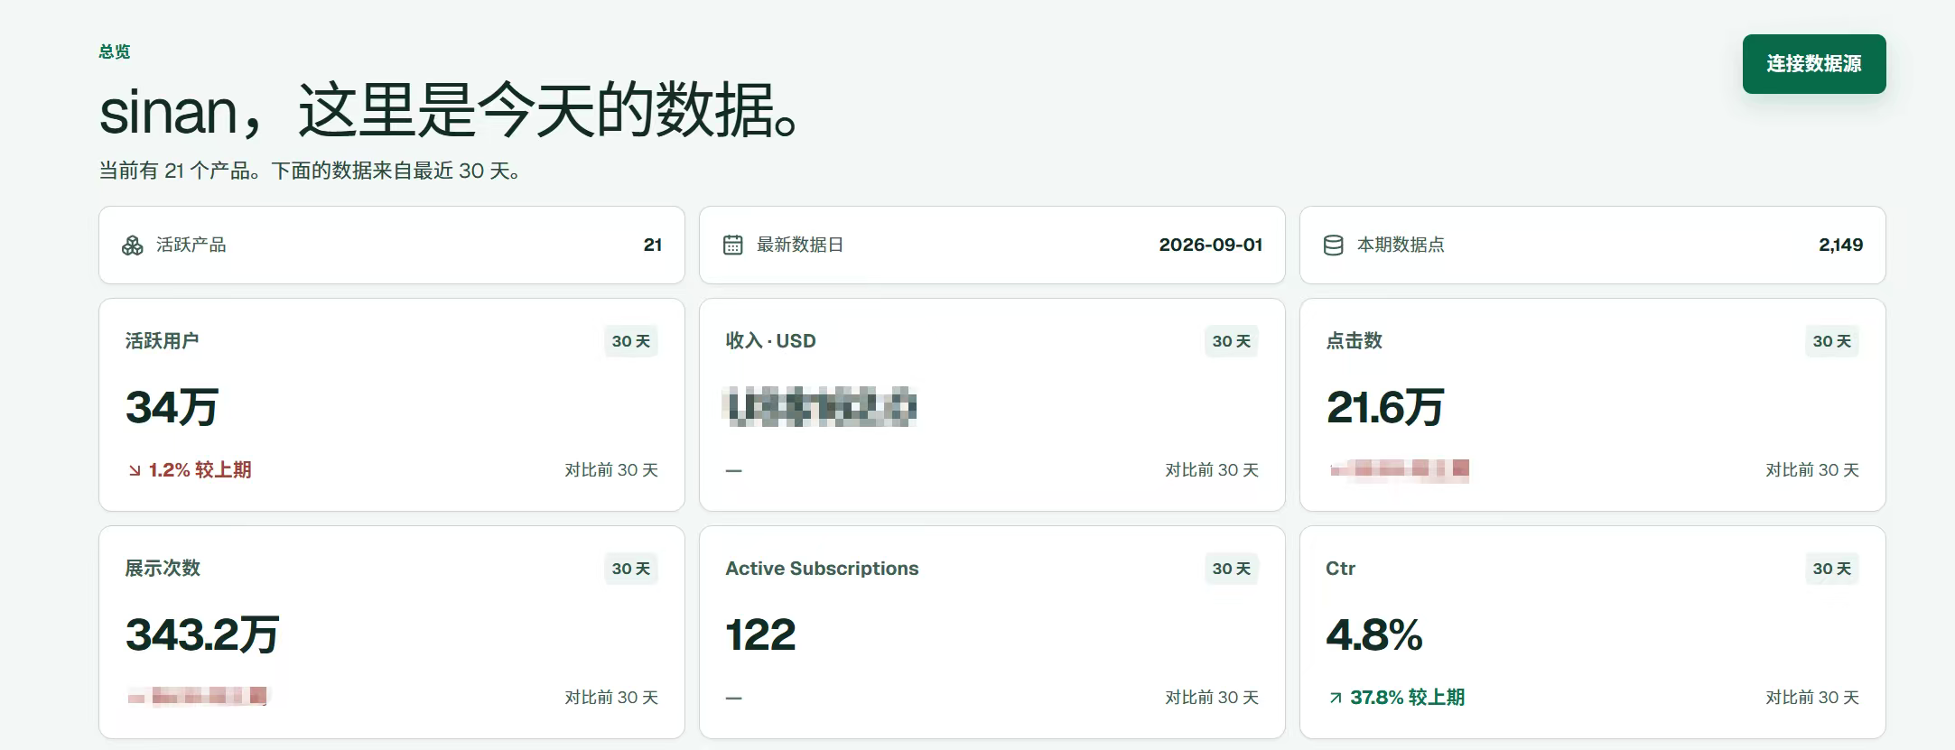
Task: Select the 30 天 badge in 收入 USD card
Action: 1232,341
